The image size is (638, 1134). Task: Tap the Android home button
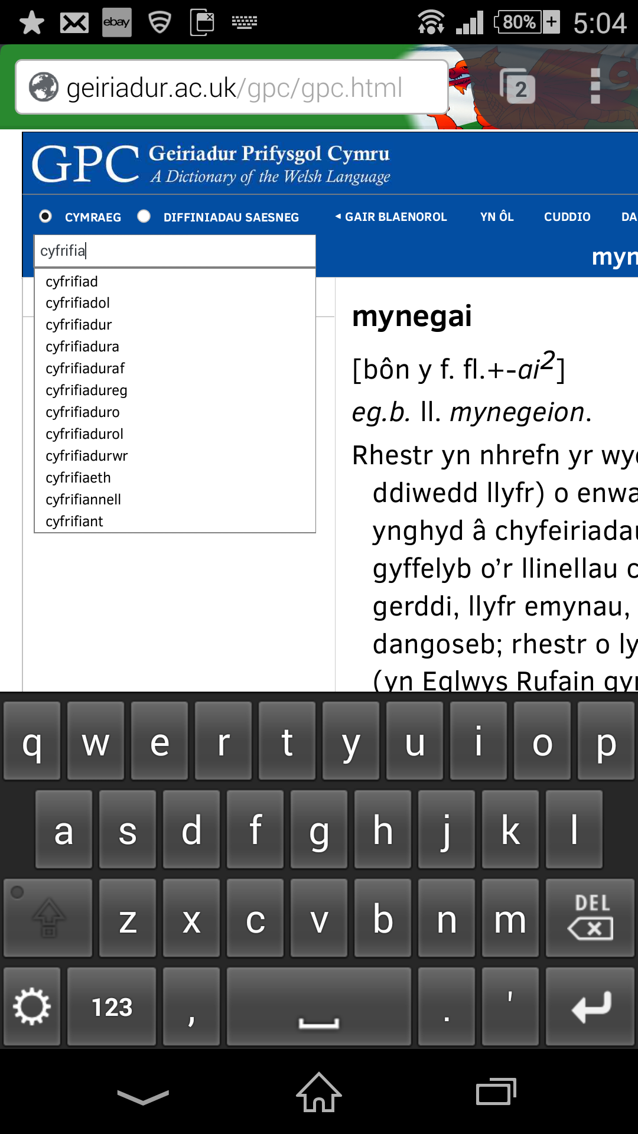coord(319,1093)
